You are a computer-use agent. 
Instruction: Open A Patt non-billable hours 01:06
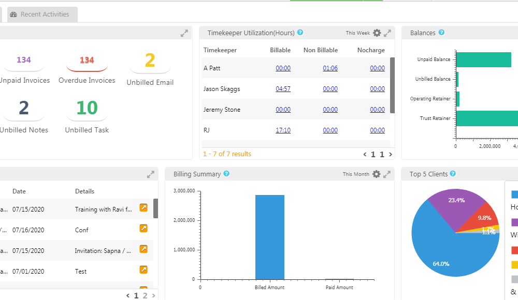[x=330, y=68]
